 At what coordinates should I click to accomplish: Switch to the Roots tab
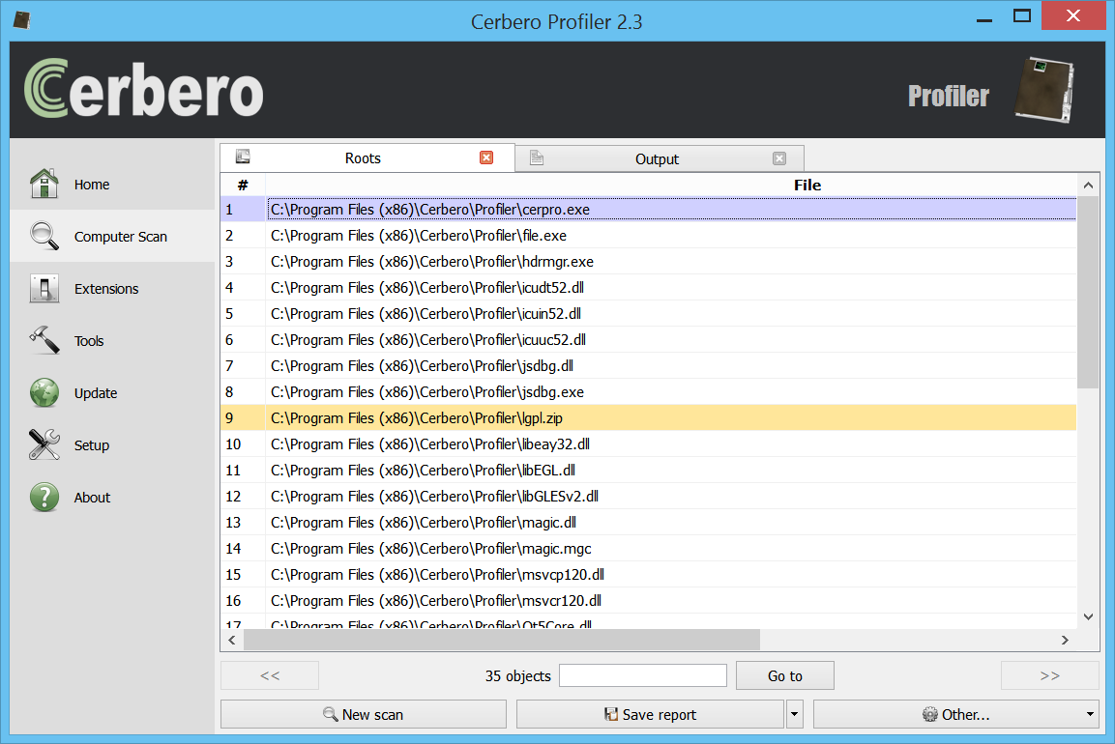[367, 157]
